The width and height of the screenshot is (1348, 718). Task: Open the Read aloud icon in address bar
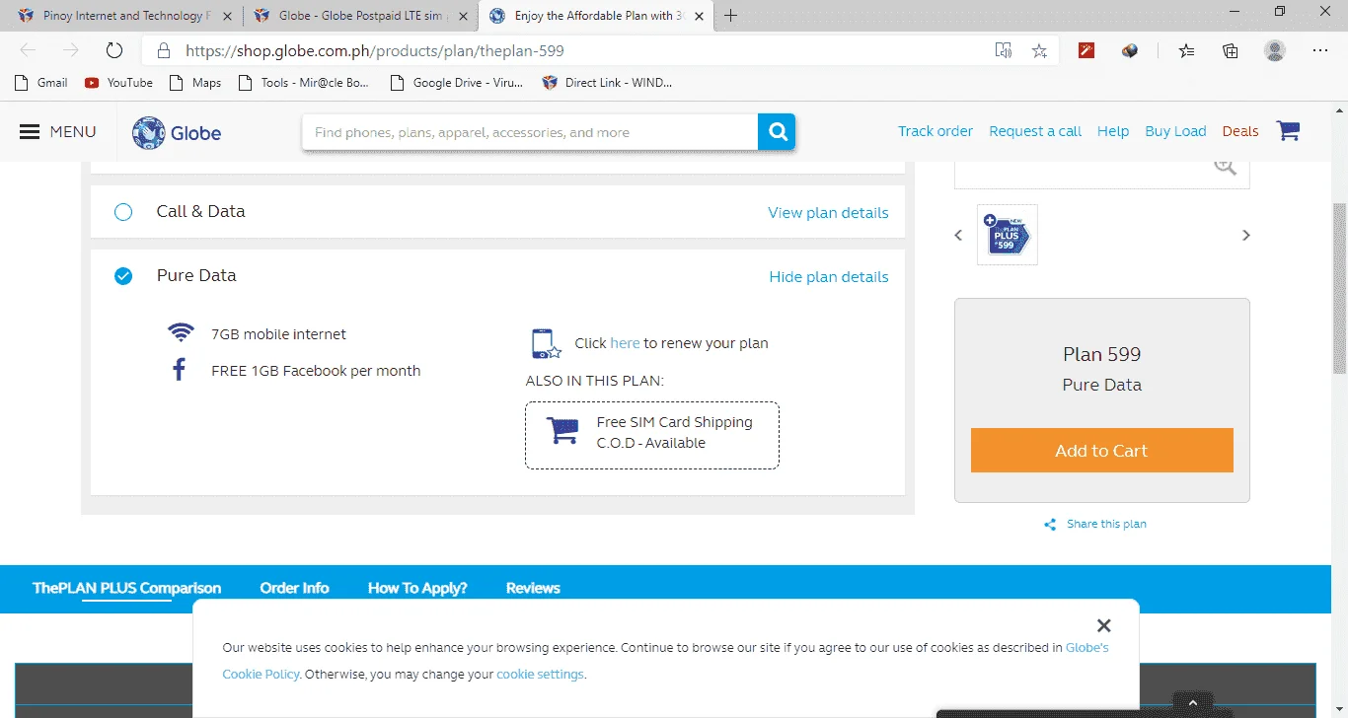pyautogui.click(x=1004, y=51)
